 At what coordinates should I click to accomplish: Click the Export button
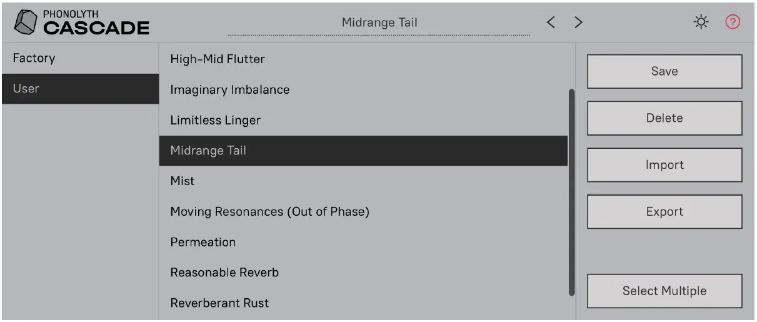click(x=664, y=212)
